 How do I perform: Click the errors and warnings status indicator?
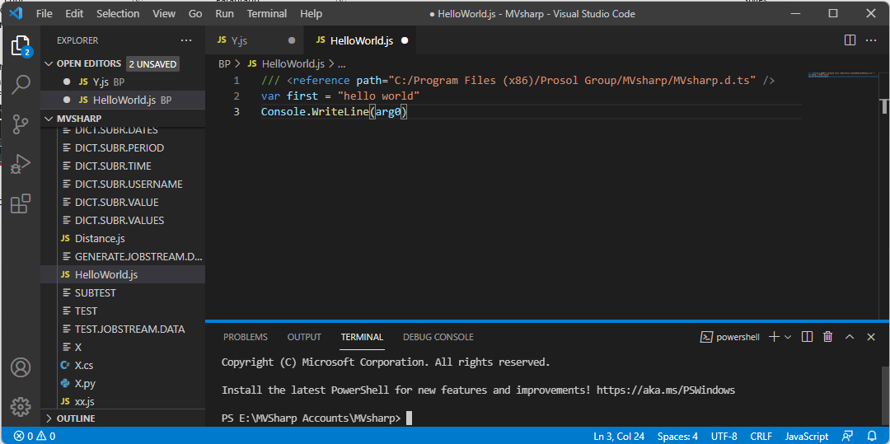pyautogui.click(x=35, y=436)
